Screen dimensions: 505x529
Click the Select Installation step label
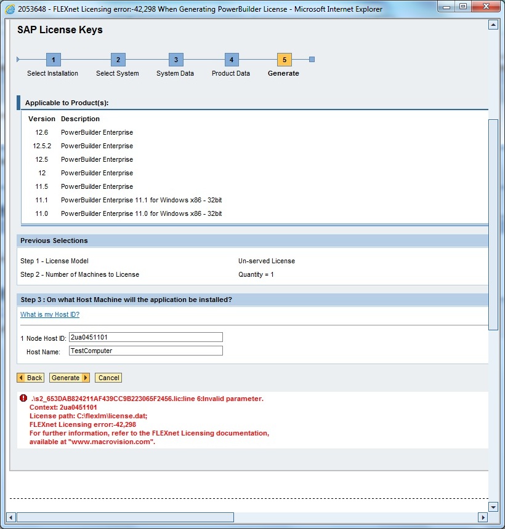click(53, 73)
